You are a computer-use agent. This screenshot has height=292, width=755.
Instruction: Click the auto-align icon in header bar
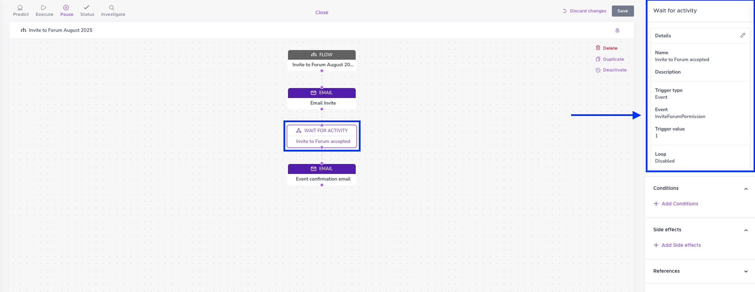click(x=617, y=30)
